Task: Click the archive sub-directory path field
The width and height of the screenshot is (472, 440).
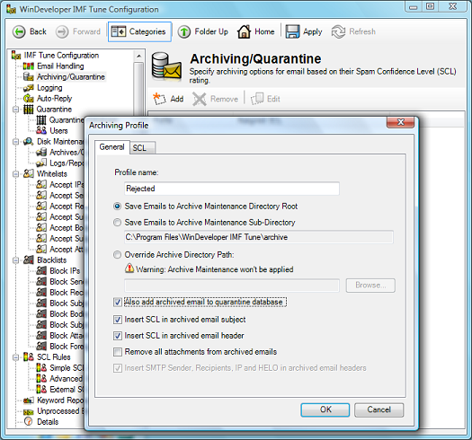Action: click(259, 237)
